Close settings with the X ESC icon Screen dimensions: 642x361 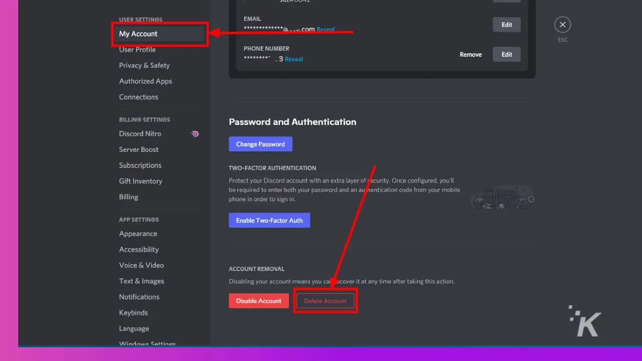click(563, 25)
